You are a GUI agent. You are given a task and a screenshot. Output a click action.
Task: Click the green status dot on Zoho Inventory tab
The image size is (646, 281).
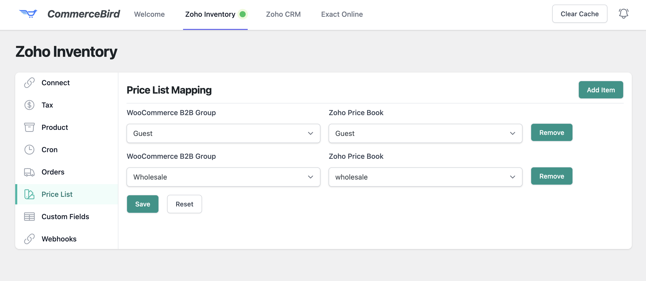(243, 14)
